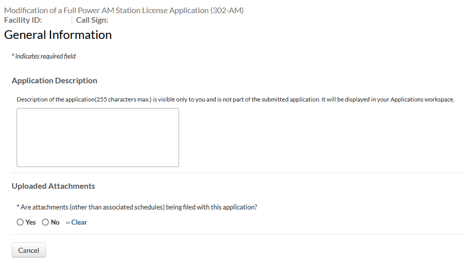Click the Application Description section heading
Viewport: 465px width, 265px height.
pos(54,81)
